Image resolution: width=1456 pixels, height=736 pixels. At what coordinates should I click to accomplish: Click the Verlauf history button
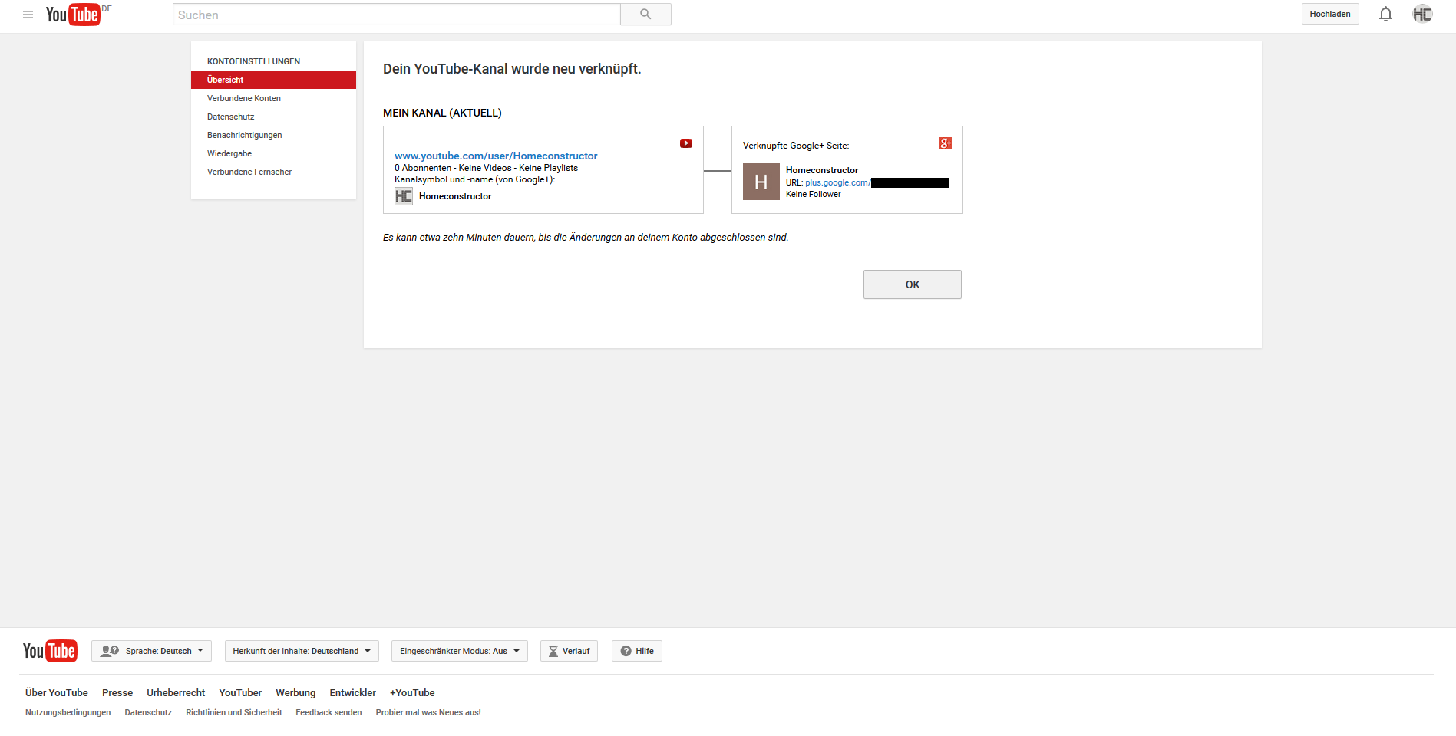coord(569,651)
